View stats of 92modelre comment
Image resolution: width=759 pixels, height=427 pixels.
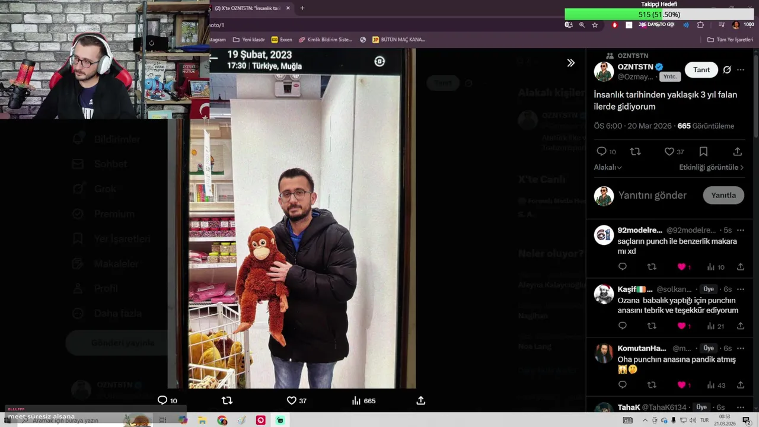(x=716, y=267)
